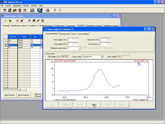Click the Add Channel button
The height and width of the screenshot is (124, 165).
(x=10, y=95)
